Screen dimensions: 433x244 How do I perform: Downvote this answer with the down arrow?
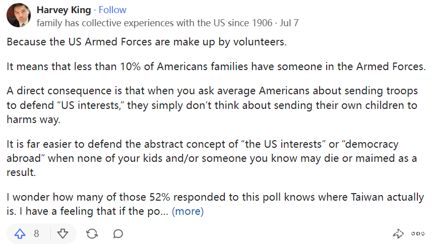click(63, 233)
